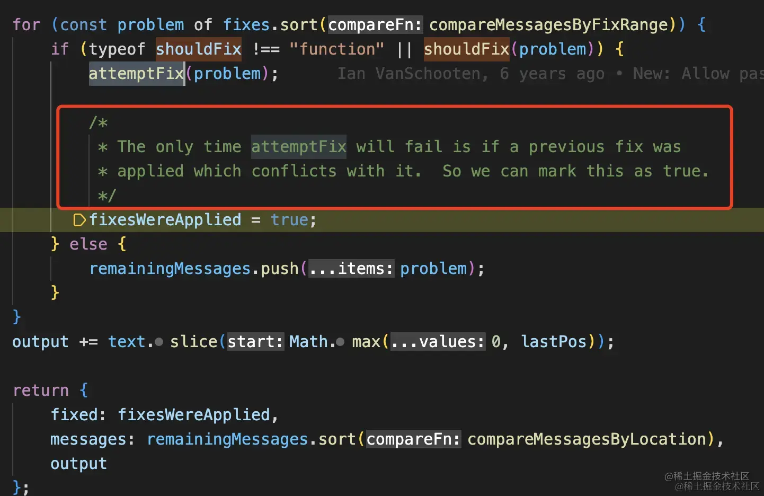Screen dimensions: 764x496
Task: Click the 'return' keyword
Action: [x=41, y=391]
